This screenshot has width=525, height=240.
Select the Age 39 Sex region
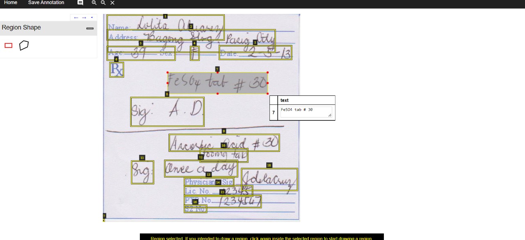[x=141, y=53]
